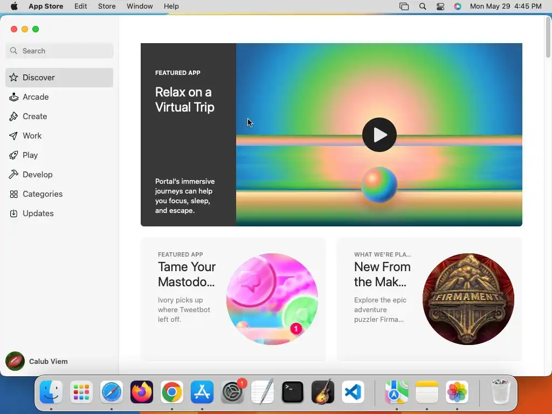The height and width of the screenshot is (414, 552).
Task: Open the App Store menu in menu bar
Action: click(x=46, y=6)
